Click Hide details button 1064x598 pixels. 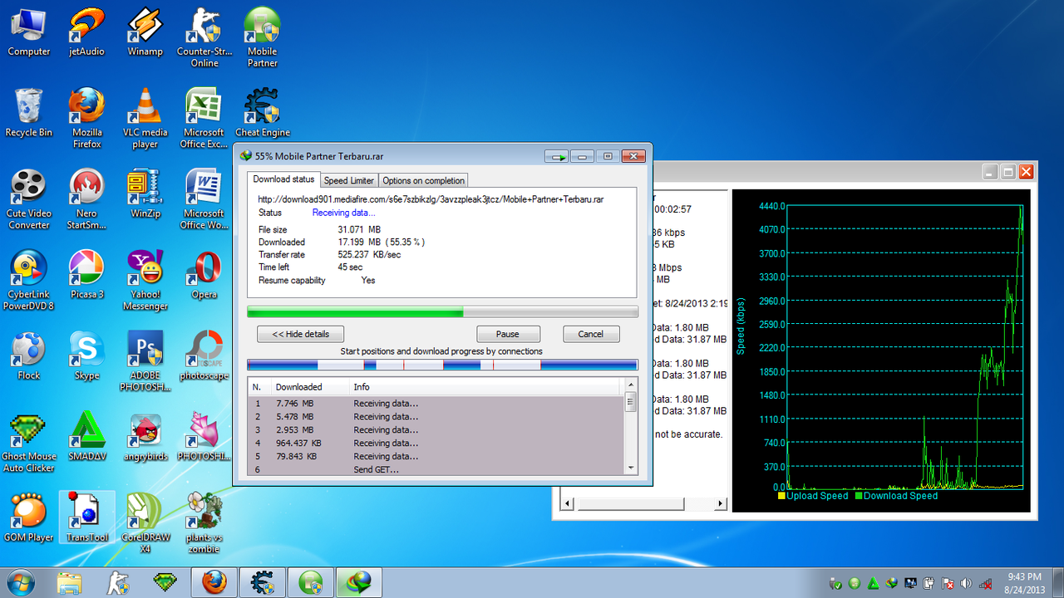point(300,334)
